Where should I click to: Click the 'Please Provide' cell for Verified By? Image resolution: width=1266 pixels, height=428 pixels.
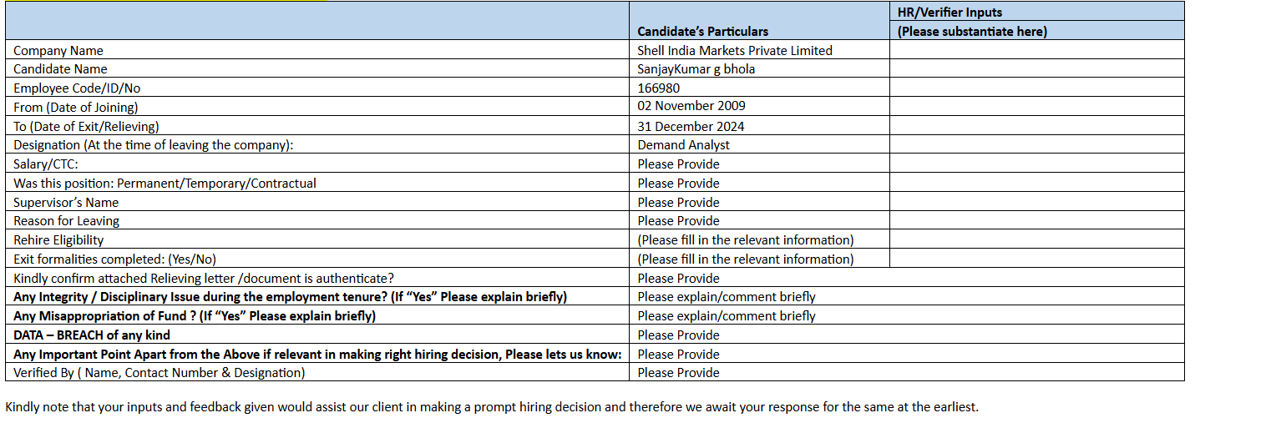tap(678, 373)
